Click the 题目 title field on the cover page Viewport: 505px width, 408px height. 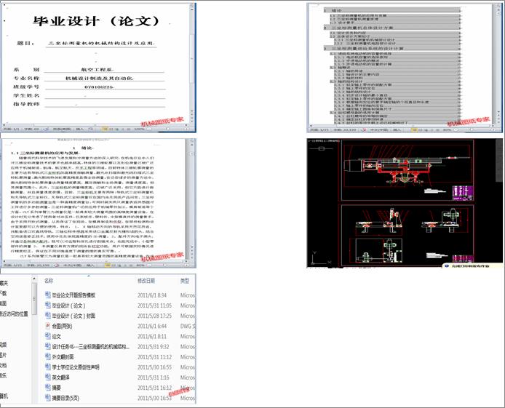click(x=101, y=43)
